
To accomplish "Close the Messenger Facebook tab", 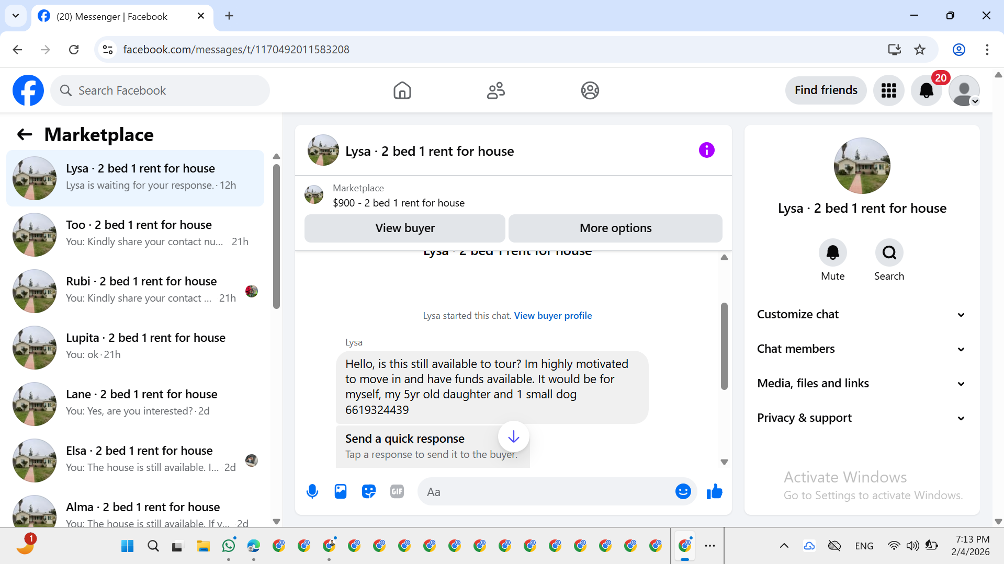I will click(x=200, y=16).
